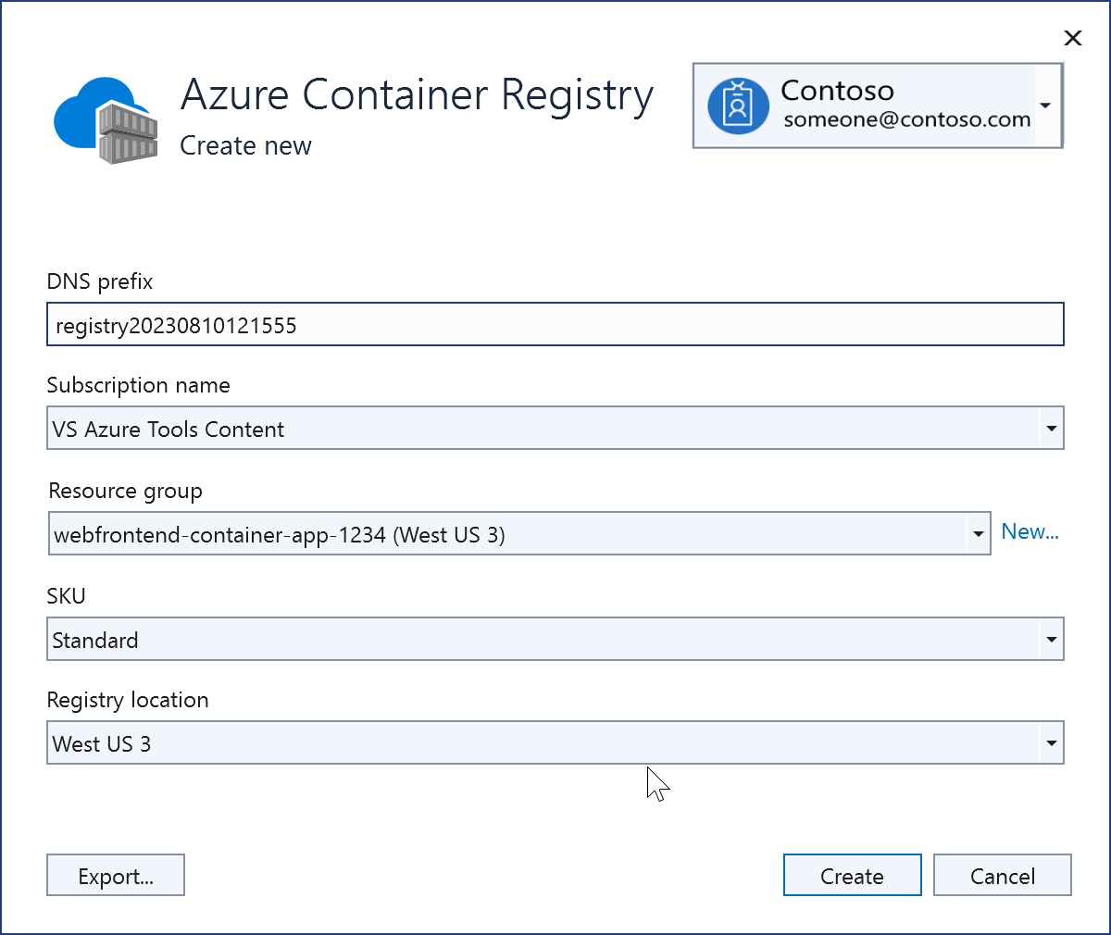Open the Subscription name dropdown

pos(1052,428)
